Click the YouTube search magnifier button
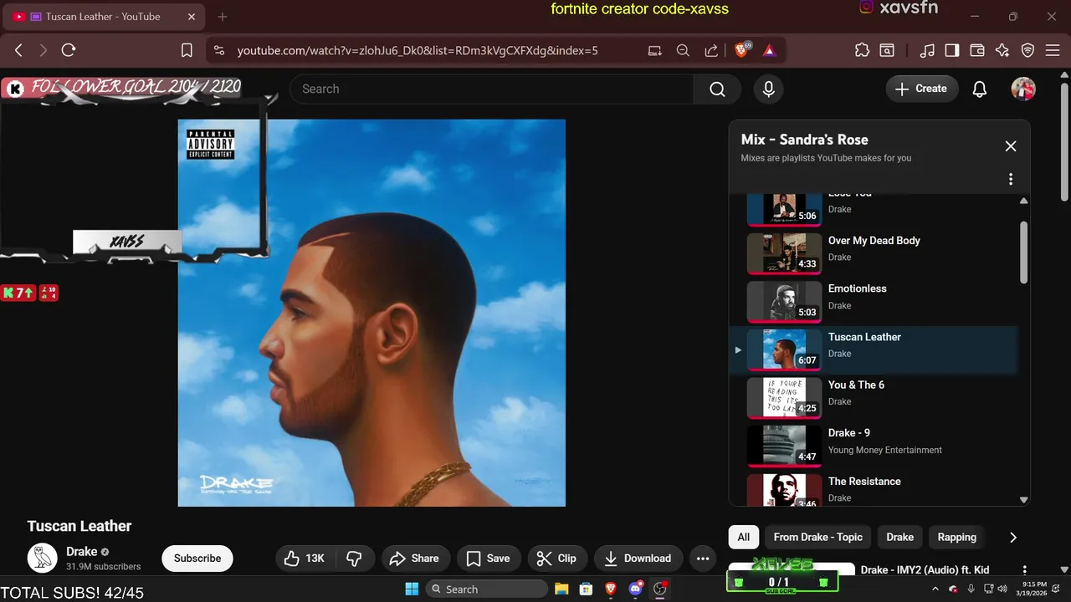 pyautogui.click(x=717, y=89)
